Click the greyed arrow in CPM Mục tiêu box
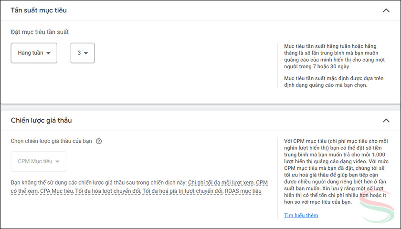401x229 pixels. (57, 161)
